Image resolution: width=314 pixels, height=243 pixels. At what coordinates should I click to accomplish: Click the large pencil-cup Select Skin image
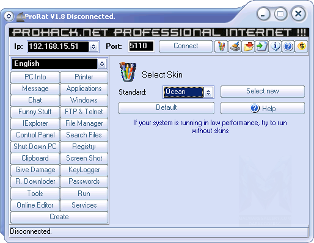pyautogui.click(x=128, y=72)
